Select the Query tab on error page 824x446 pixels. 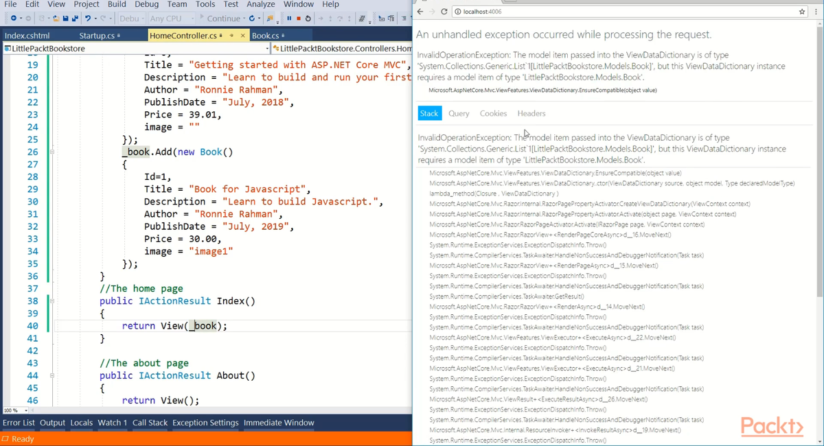[459, 113]
